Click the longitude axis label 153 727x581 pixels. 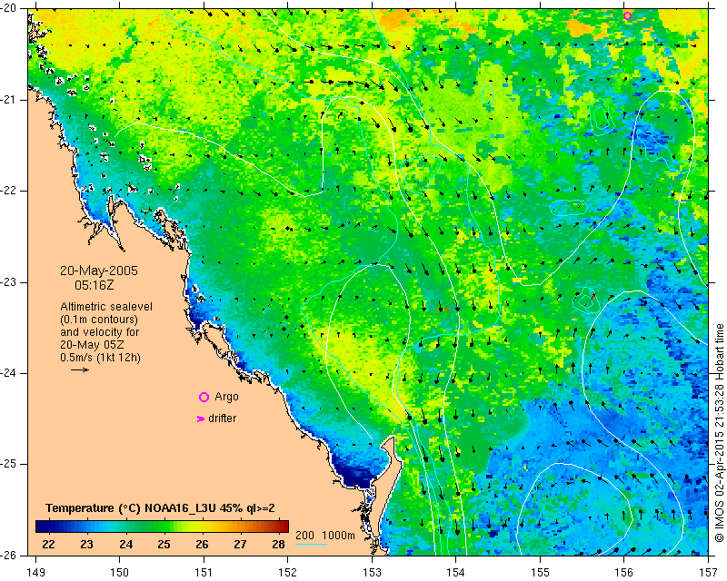[372, 573]
